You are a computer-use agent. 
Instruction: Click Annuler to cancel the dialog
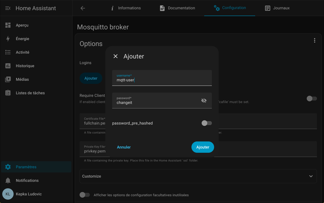click(x=124, y=147)
